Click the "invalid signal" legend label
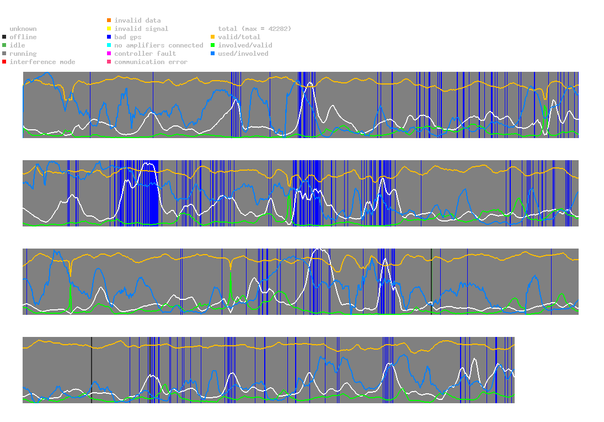604x422 pixels. [141, 29]
